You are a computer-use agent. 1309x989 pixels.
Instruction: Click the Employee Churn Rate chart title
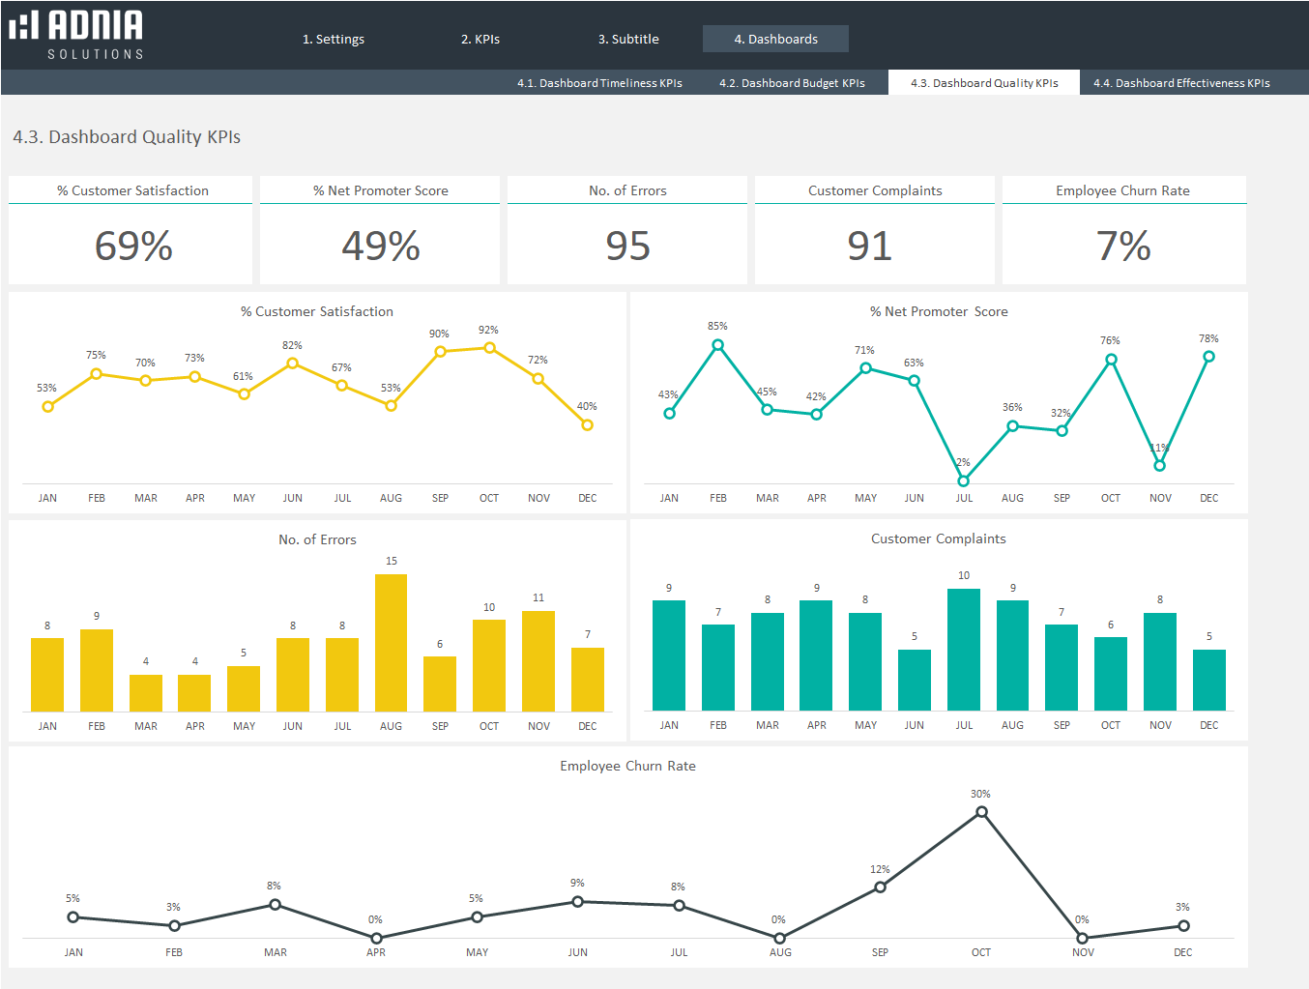(627, 766)
